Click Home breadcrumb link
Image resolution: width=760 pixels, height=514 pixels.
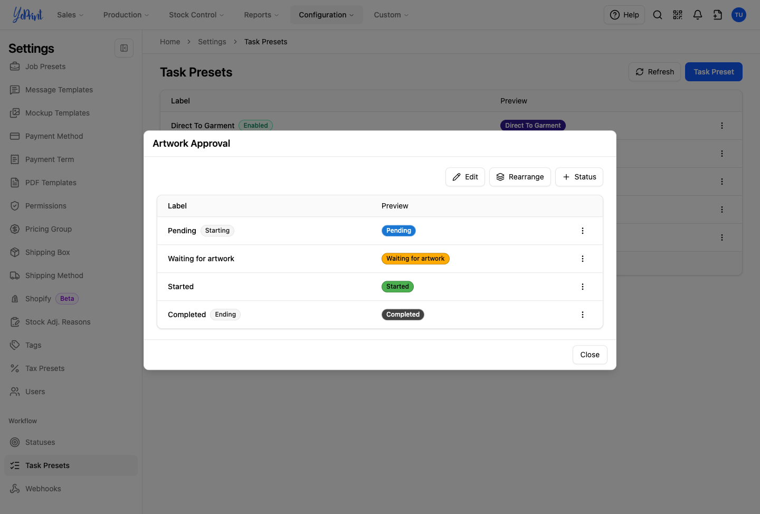click(170, 42)
